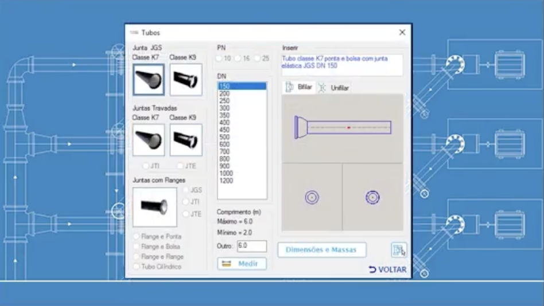
Task: Switch to the Bifilar tab
Action: [299, 87]
